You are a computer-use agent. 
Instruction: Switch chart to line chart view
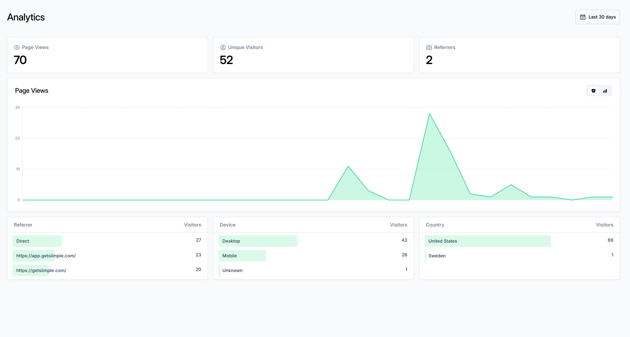pos(593,91)
